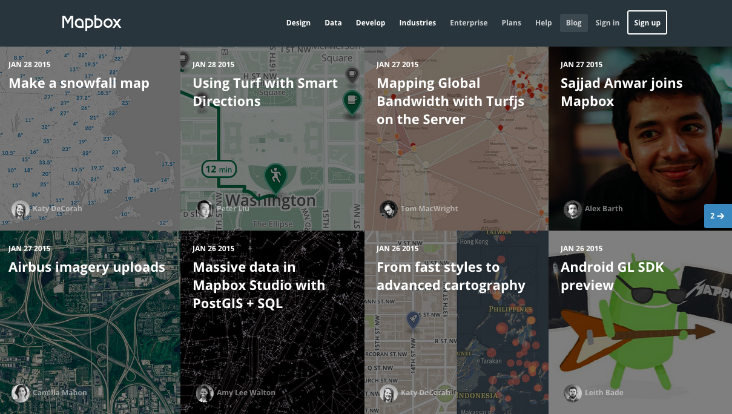Open the Design menu
The height and width of the screenshot is (414, 732).
[x=298, y=23]
